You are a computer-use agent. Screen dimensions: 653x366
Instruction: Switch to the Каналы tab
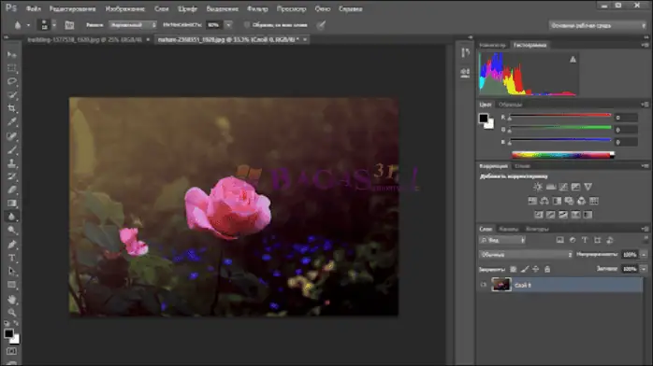(509, 229)
